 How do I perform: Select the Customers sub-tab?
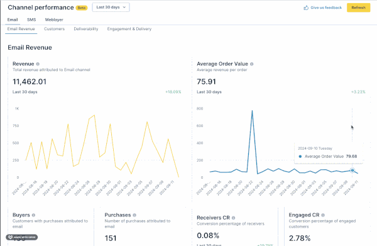[54, 29]
